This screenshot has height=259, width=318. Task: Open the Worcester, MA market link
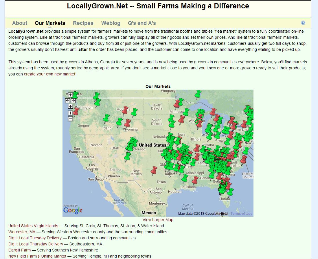[22, 232]
